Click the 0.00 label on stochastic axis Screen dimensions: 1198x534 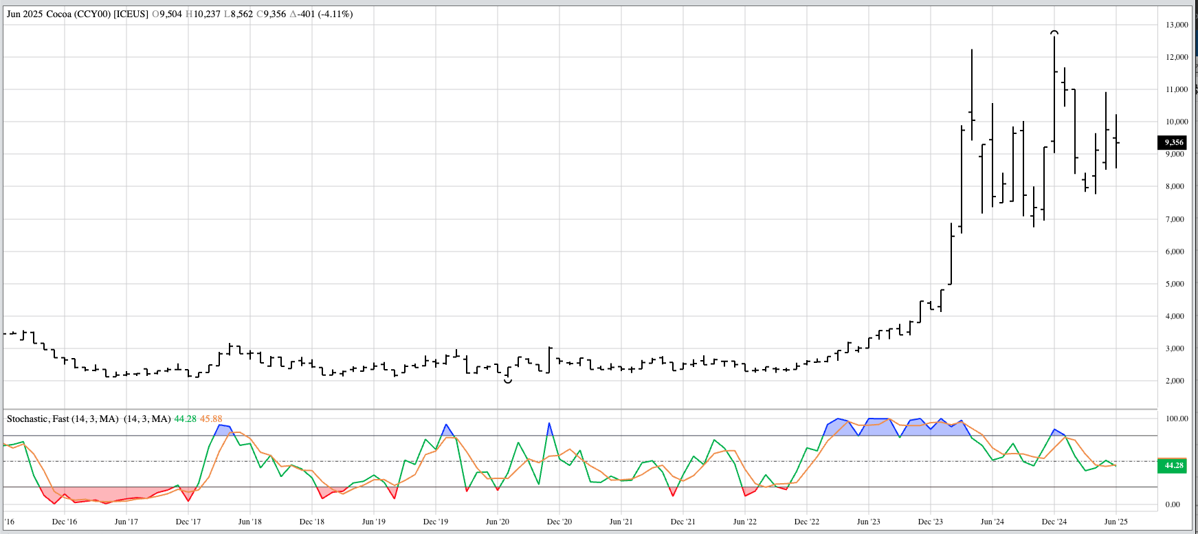coord(1174,504)
